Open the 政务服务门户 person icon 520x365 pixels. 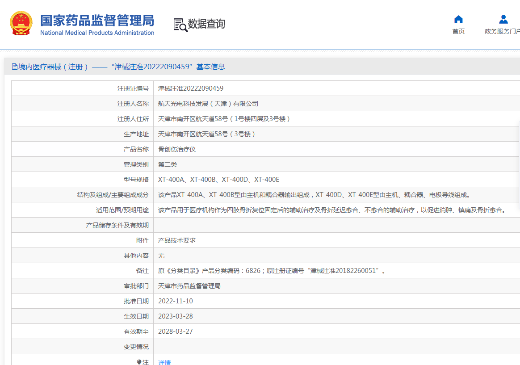click(x=503, y=19)
